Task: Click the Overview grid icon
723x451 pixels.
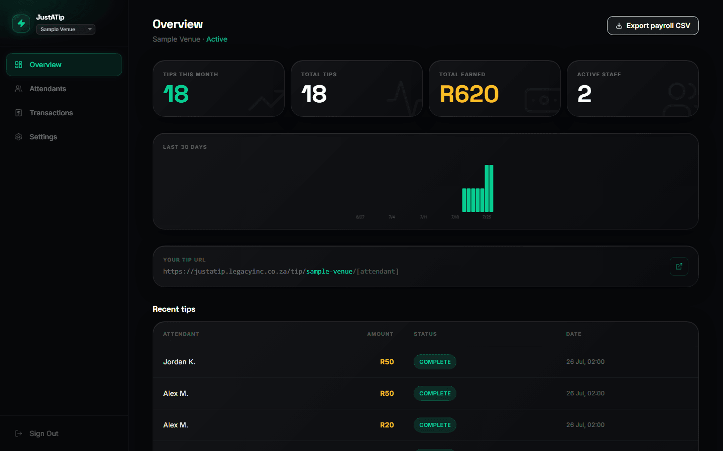Action: point(19,65)
